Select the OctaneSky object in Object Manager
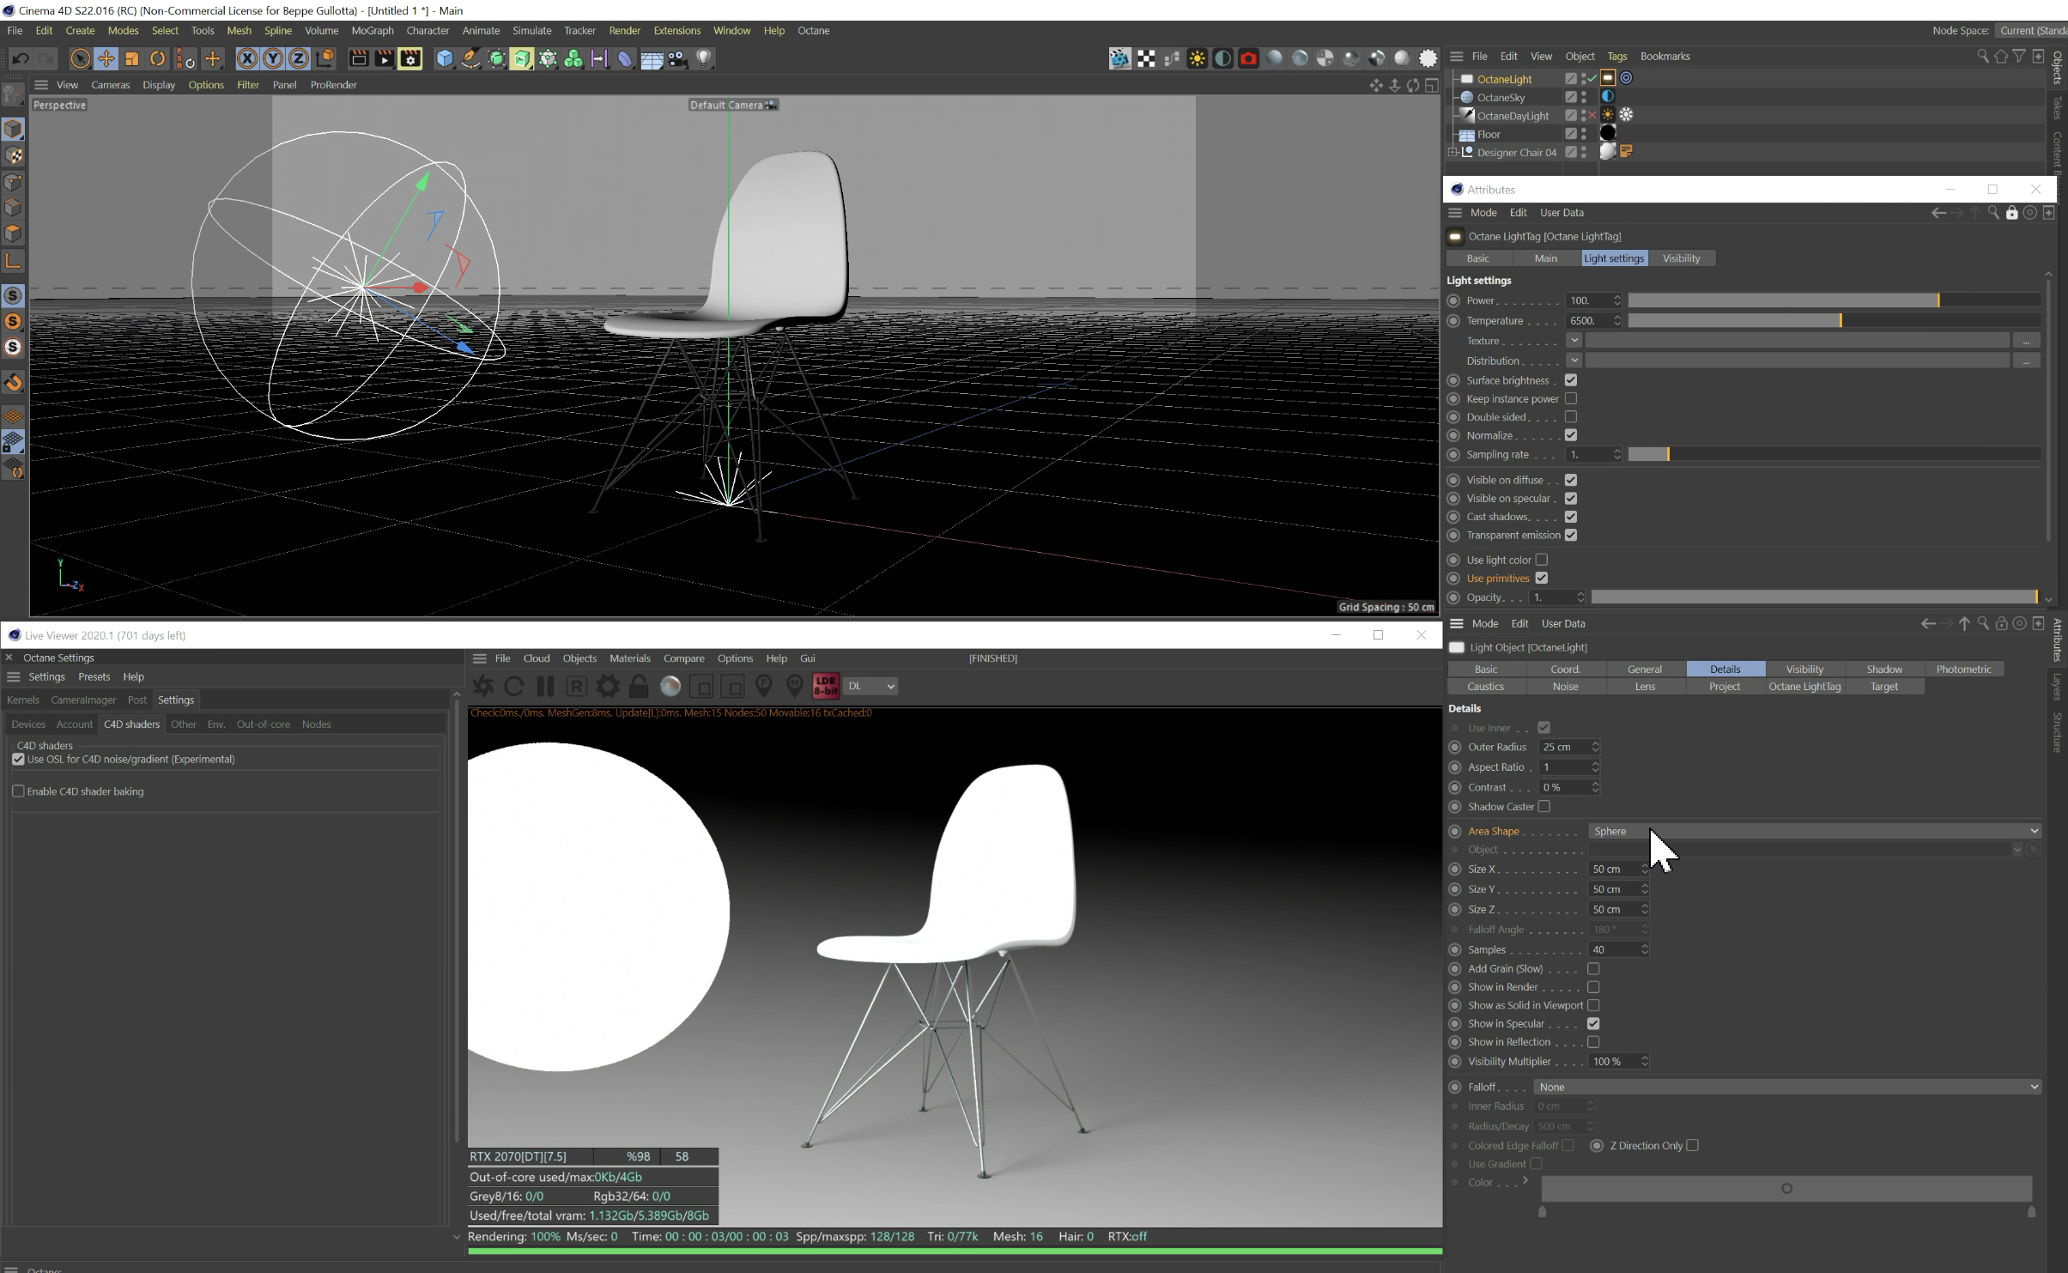The image size is (2068, 1273). (x=1501, y=97)
